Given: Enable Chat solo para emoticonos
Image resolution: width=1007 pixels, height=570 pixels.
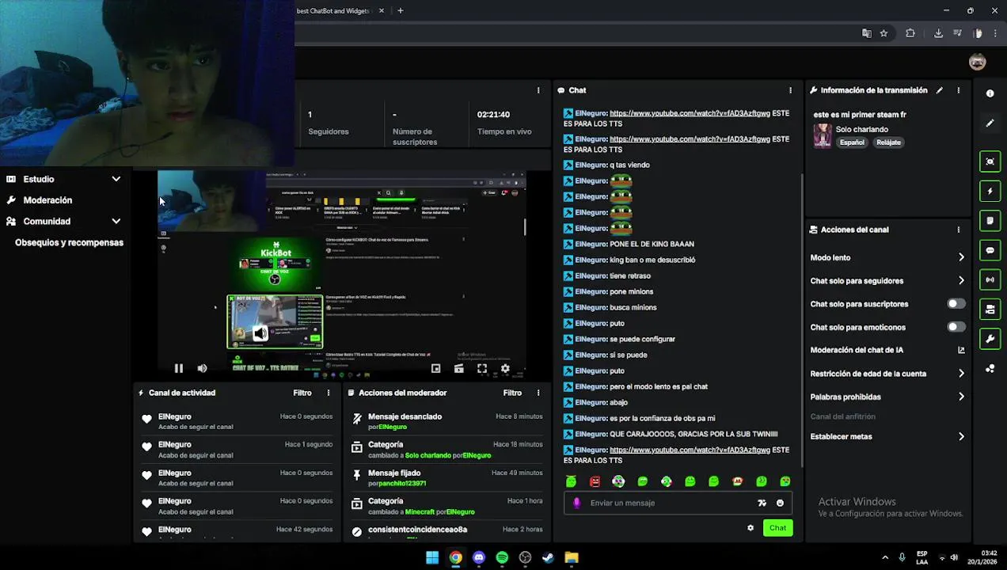Looking at the screenshot, I should click(x=956, y=327).
